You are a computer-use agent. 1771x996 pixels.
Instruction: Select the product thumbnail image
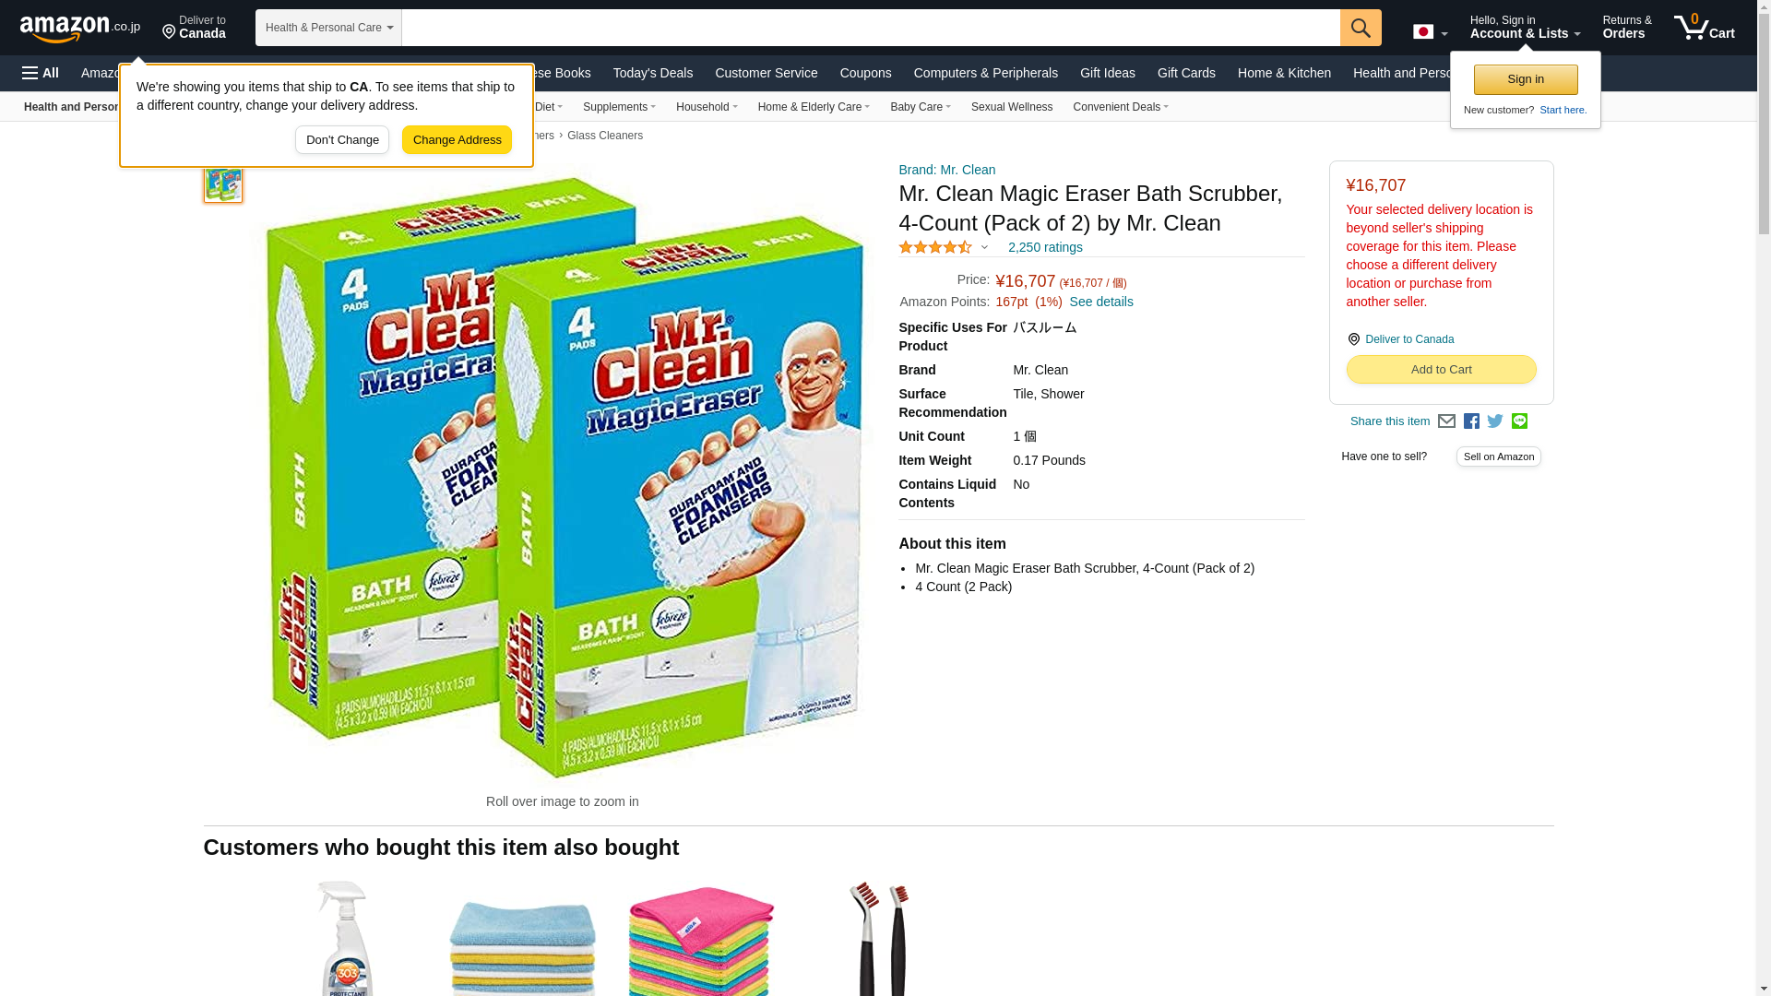[x=223, y=183]
